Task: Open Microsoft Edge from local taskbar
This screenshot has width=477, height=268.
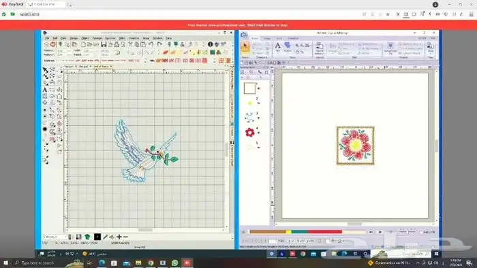Action: (x=102, y=263)
